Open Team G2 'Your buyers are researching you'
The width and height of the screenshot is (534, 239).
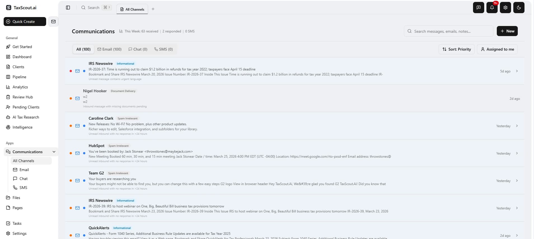[x=112, y=179]
